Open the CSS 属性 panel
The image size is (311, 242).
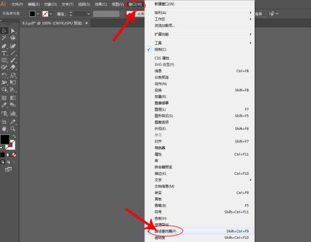pos(200,58)
